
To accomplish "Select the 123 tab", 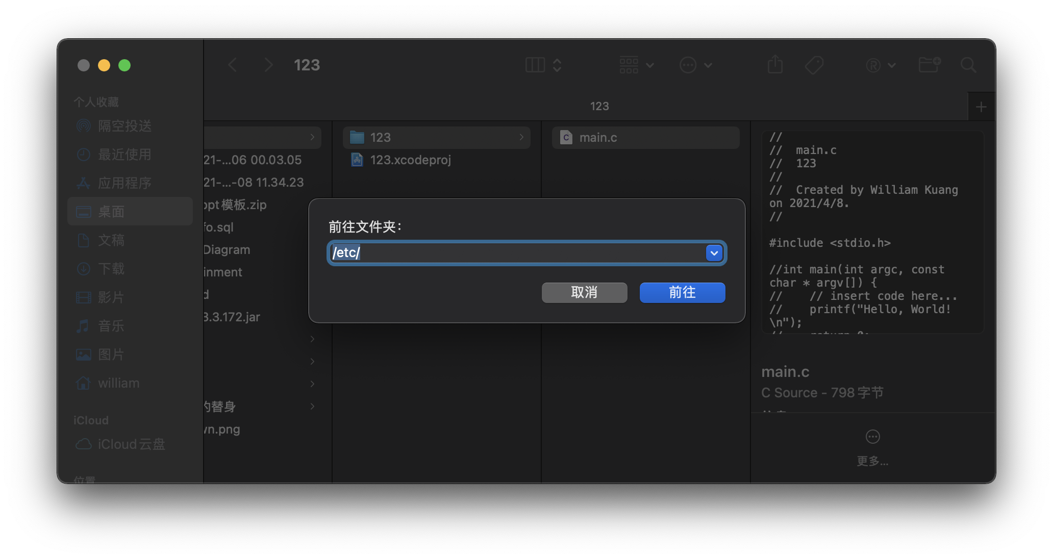I will (599, 106).
